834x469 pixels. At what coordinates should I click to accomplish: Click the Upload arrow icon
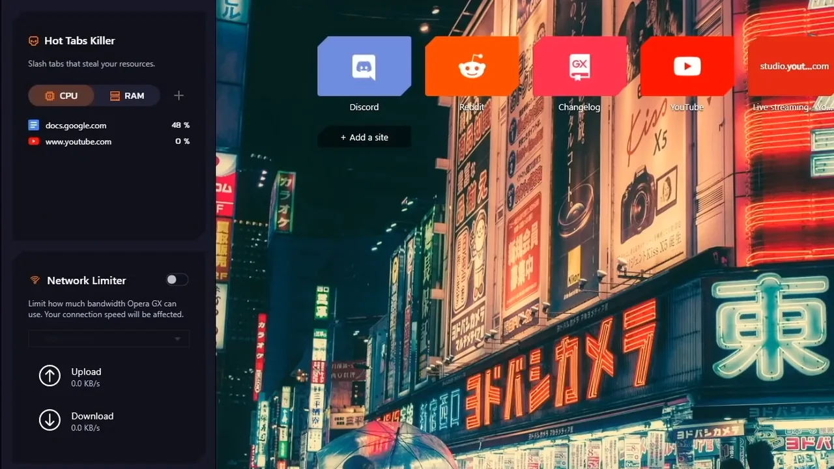tap(50, 376)
